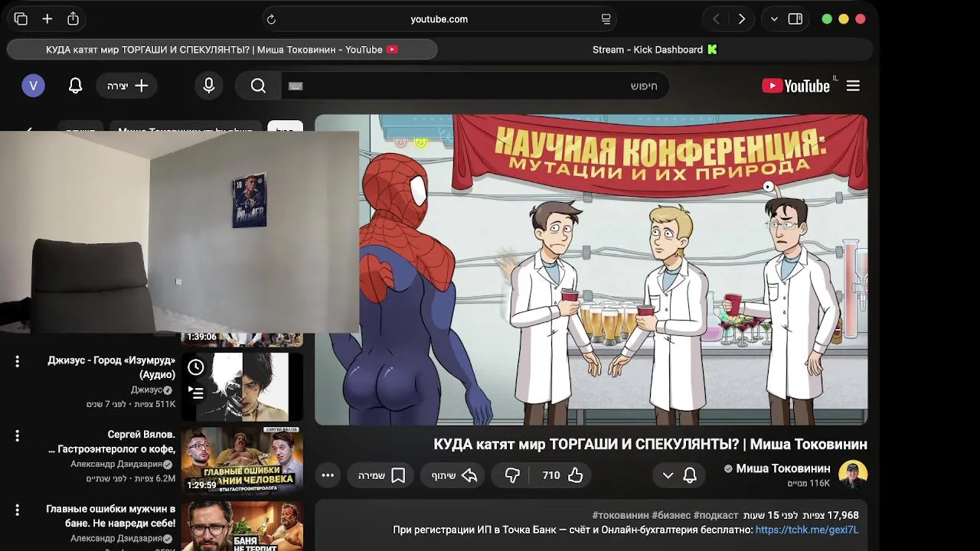Go to YouTube home logo
This screenshot has height=551, width=980.
pyautogui.click(x=796, y=86)
